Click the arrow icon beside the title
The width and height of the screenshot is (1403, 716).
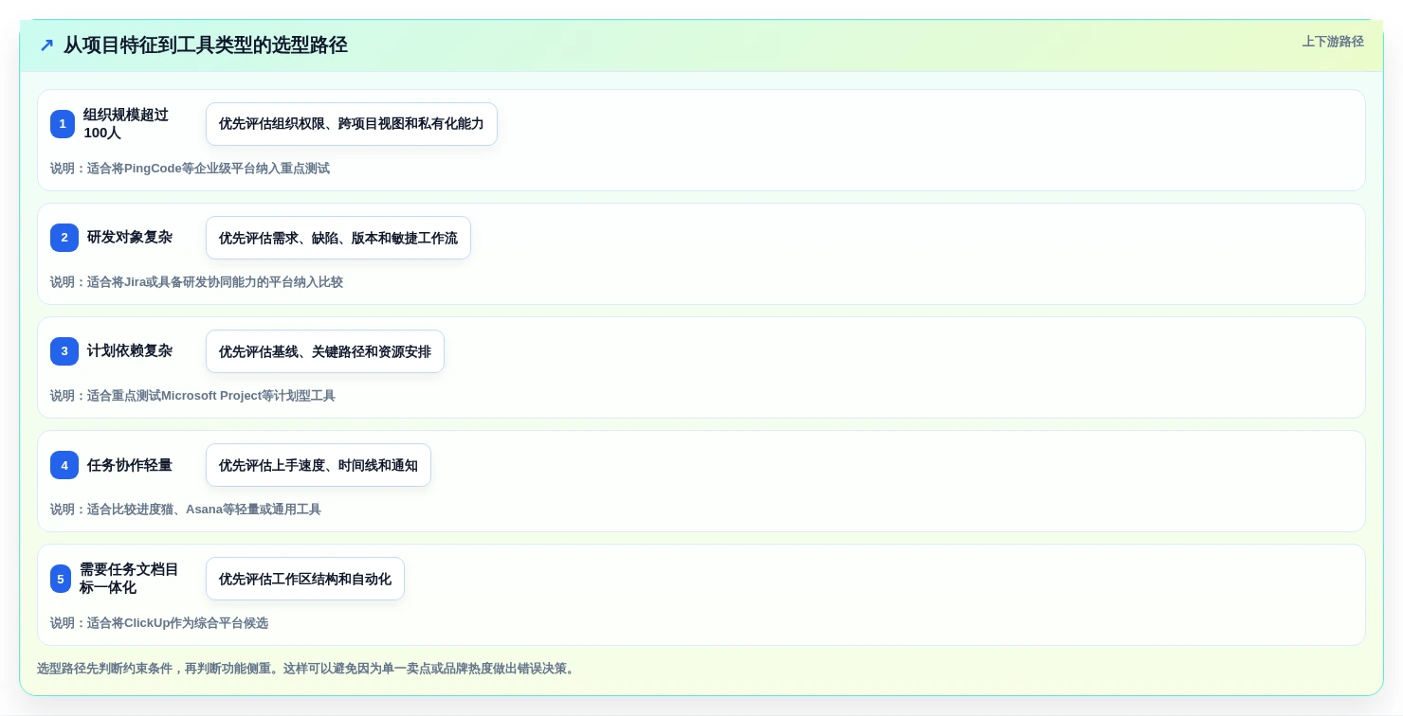tap(46, 45)
